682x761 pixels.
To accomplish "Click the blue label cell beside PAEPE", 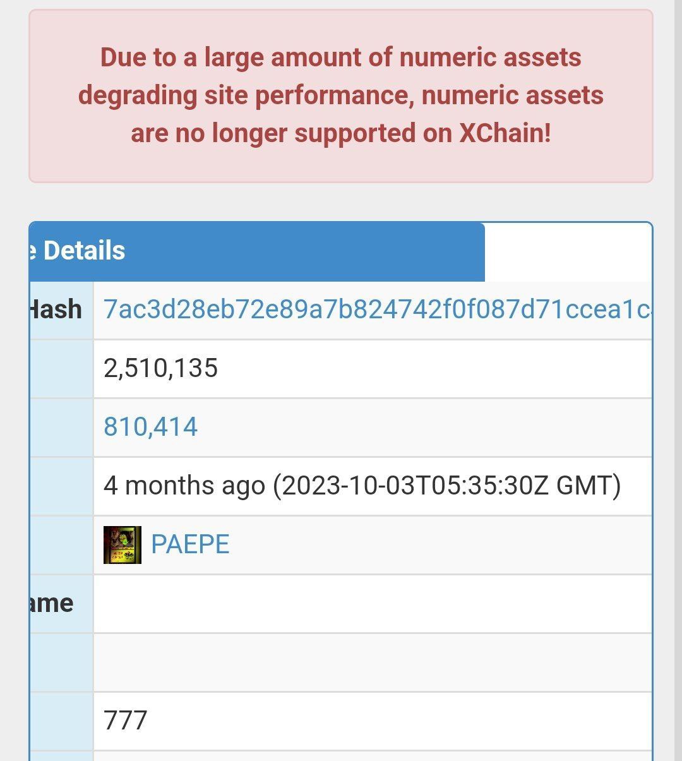I will point(61,545).
